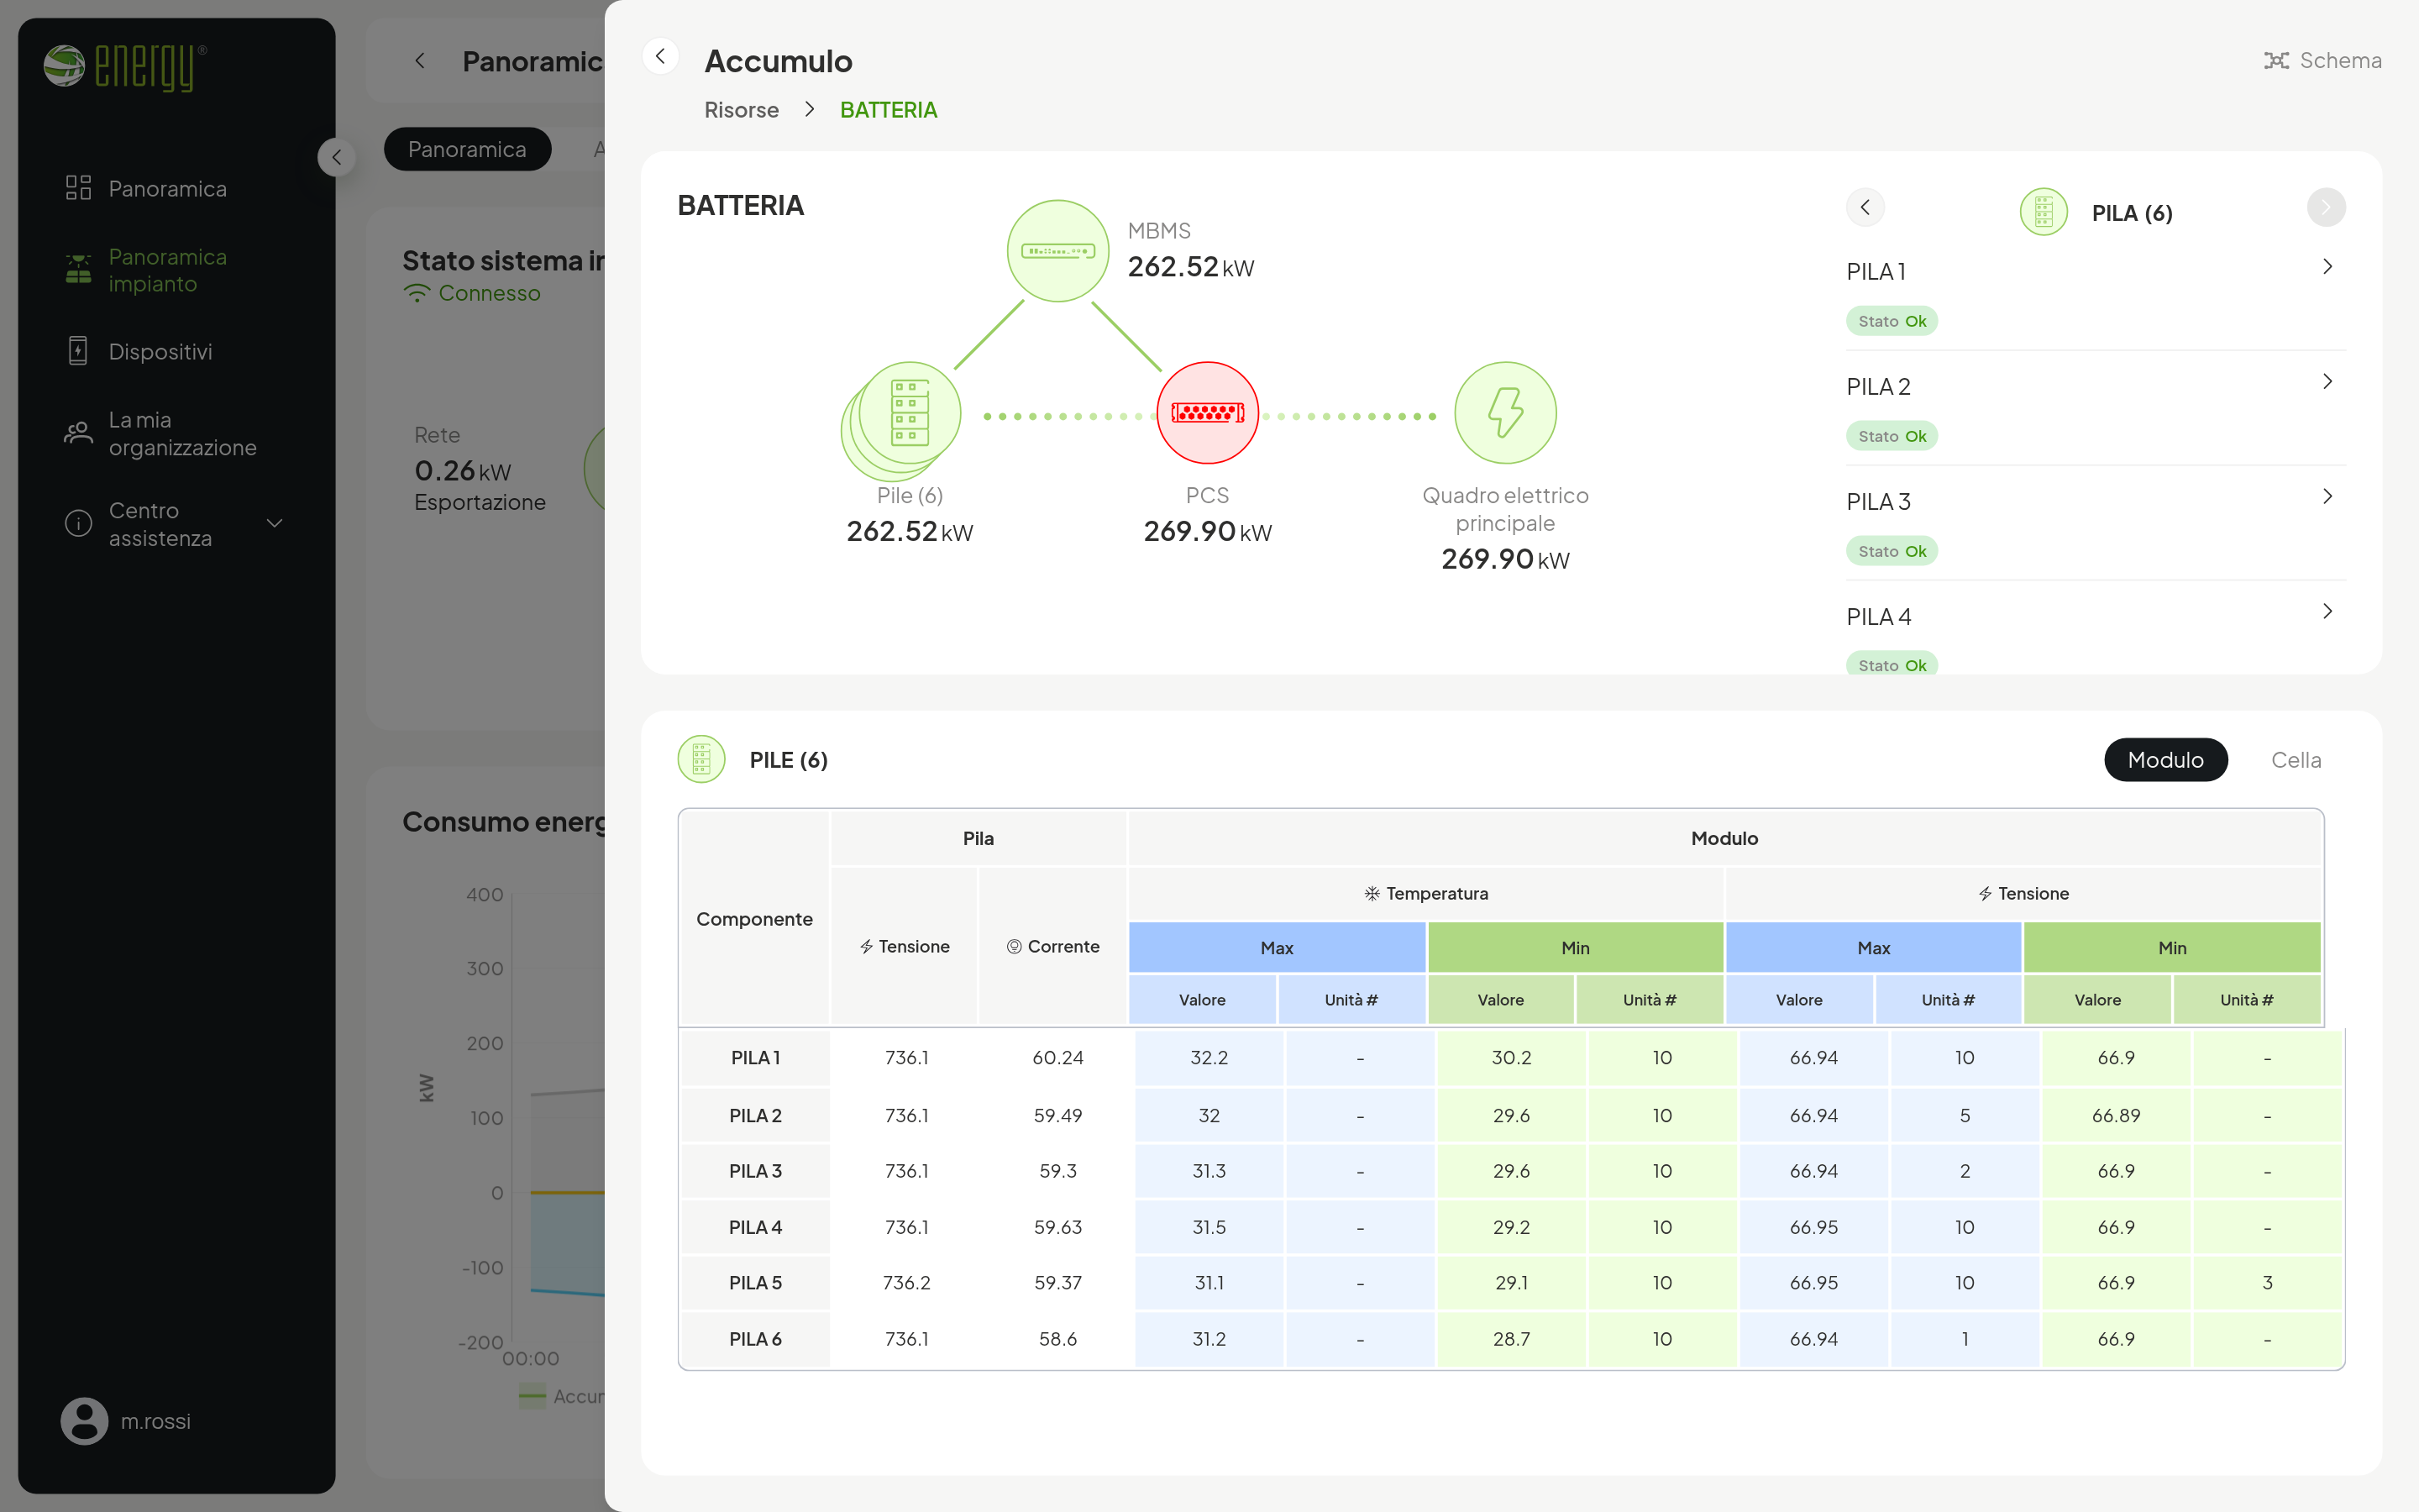Open the Schema view icon
Image resolution: width=2419 pixels, height=1512 pixels.
[x=2276, y=61]
